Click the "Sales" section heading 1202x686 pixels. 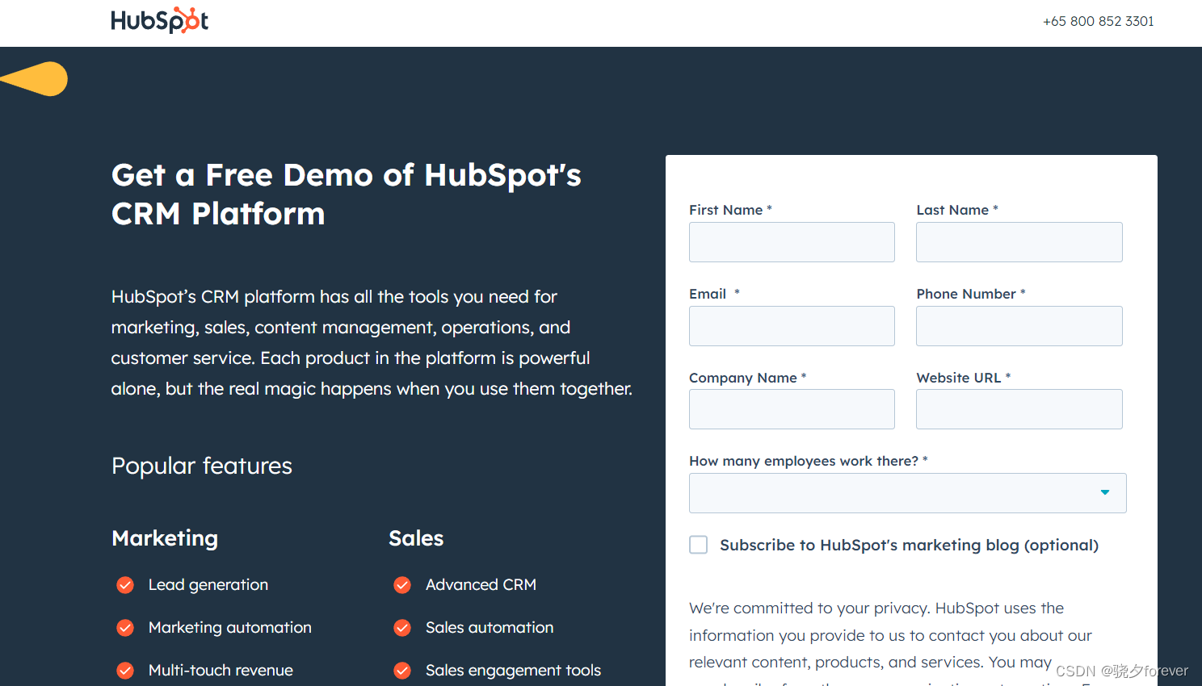(x=416, y=538)
